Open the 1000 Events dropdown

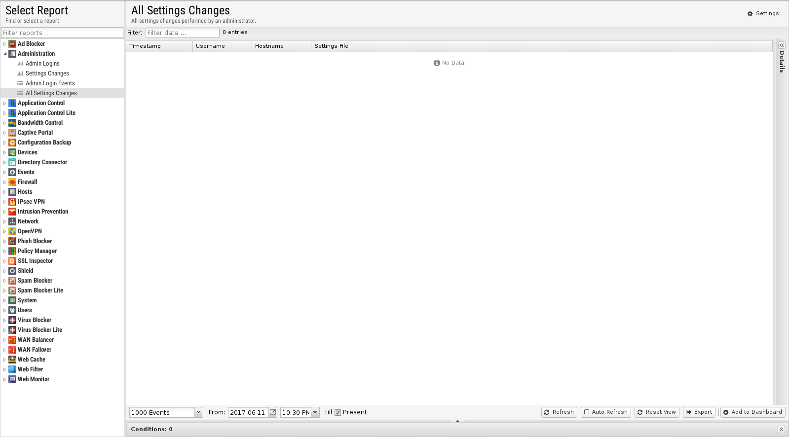(198, 412)
